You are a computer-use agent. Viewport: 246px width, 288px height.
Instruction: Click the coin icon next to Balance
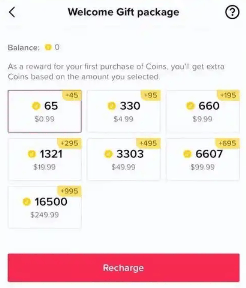48,47
